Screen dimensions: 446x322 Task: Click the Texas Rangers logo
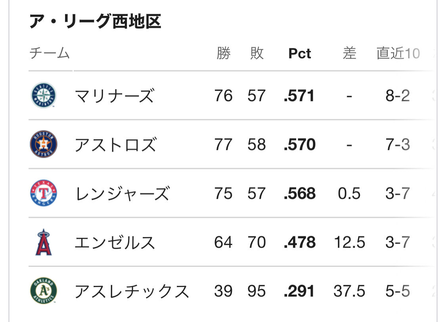coord(44,193)
